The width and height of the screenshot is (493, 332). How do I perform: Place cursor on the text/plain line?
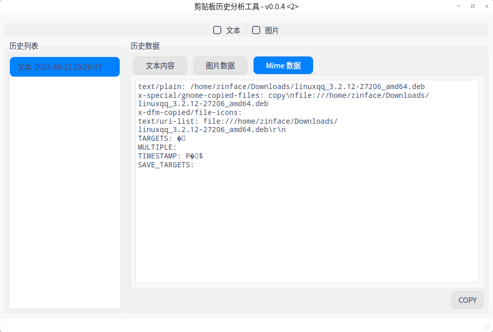tap(281, 86)
